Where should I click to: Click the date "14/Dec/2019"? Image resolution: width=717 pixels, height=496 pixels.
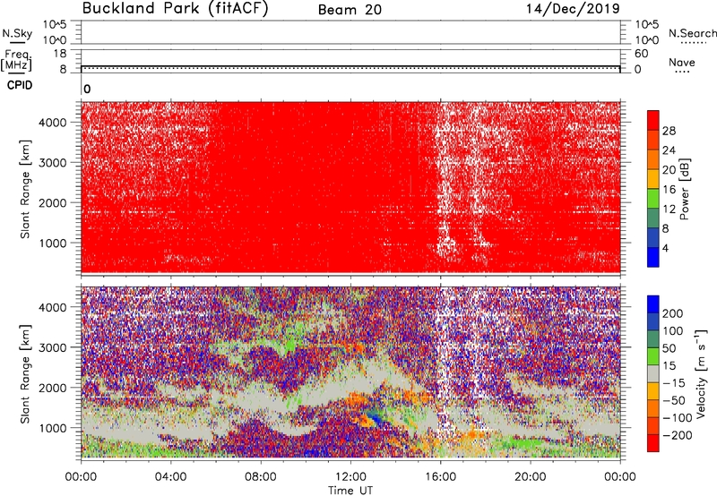pyautogui.click(x=573, y=8)
